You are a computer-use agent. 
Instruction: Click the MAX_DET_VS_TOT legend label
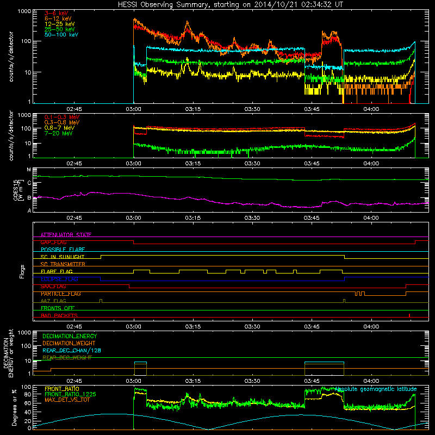coord(67,400)
